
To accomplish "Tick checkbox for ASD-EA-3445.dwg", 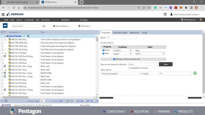I will click(3, 87).
